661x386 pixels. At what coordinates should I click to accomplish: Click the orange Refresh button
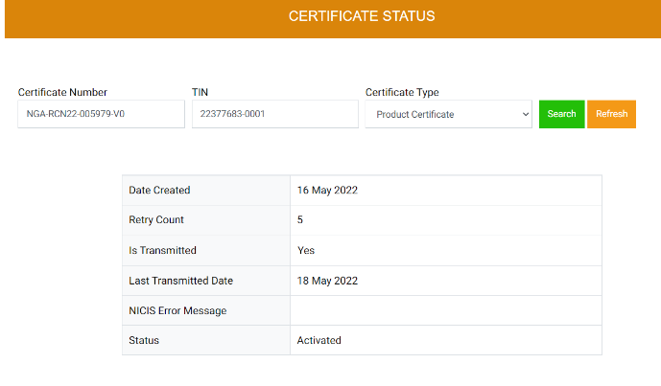coord(611,114)
